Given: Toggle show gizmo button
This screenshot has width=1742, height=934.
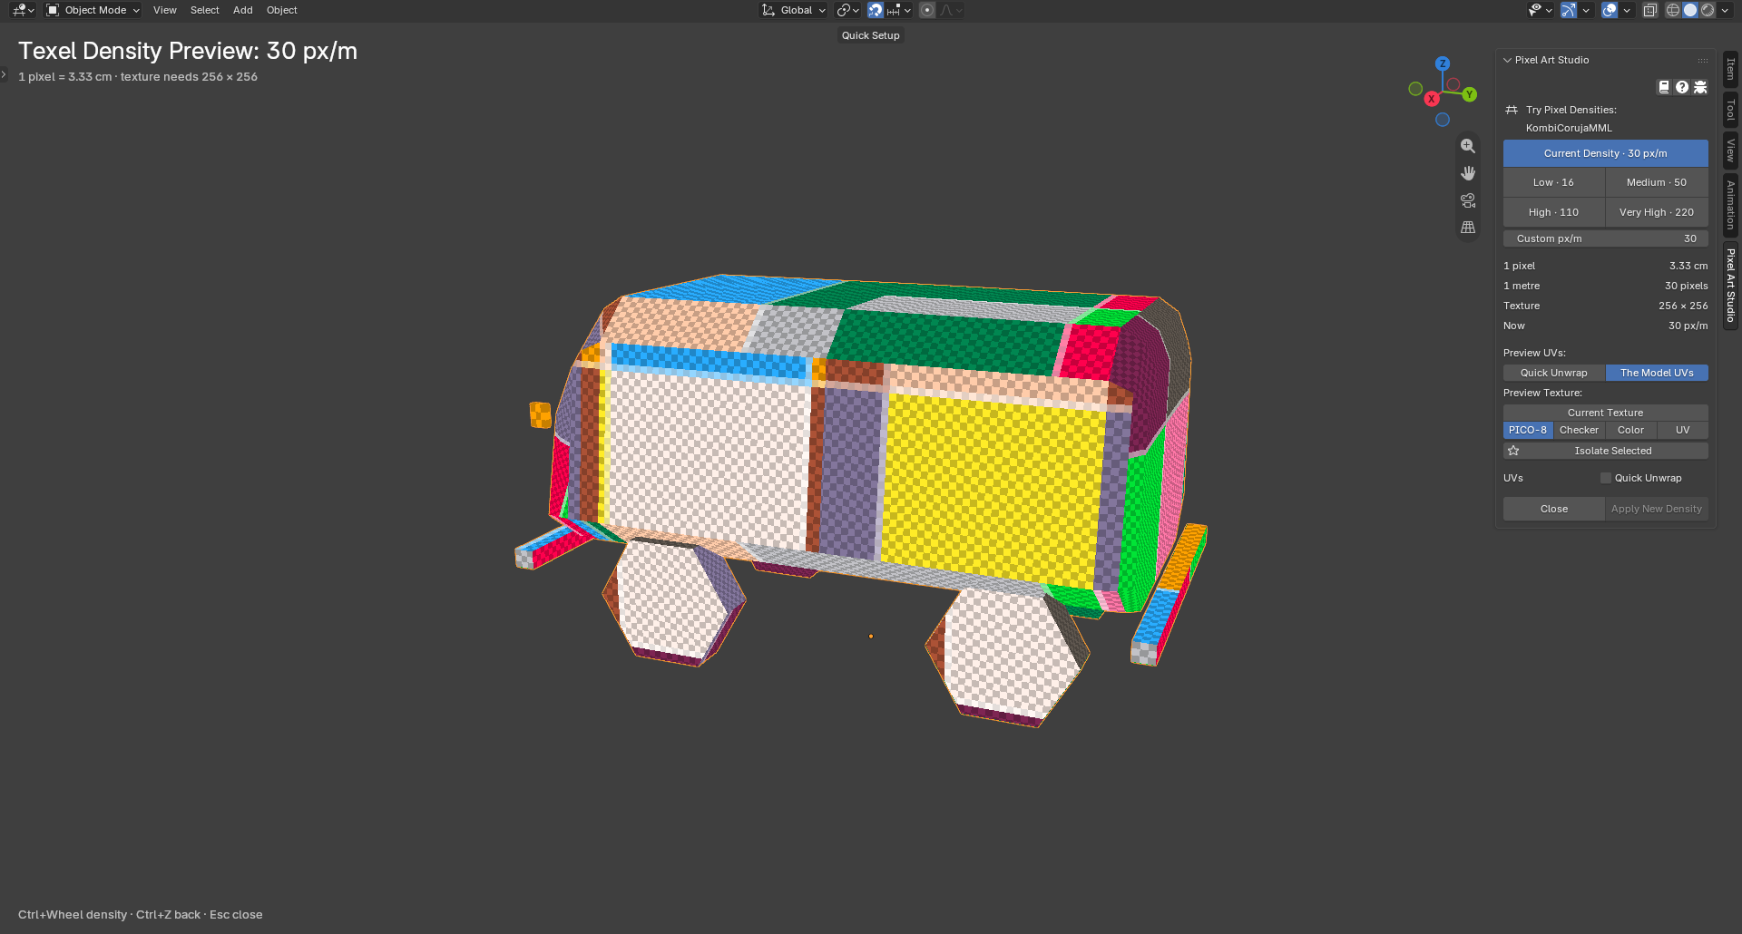Looking at the screenshot, I should coord(1568,10).
